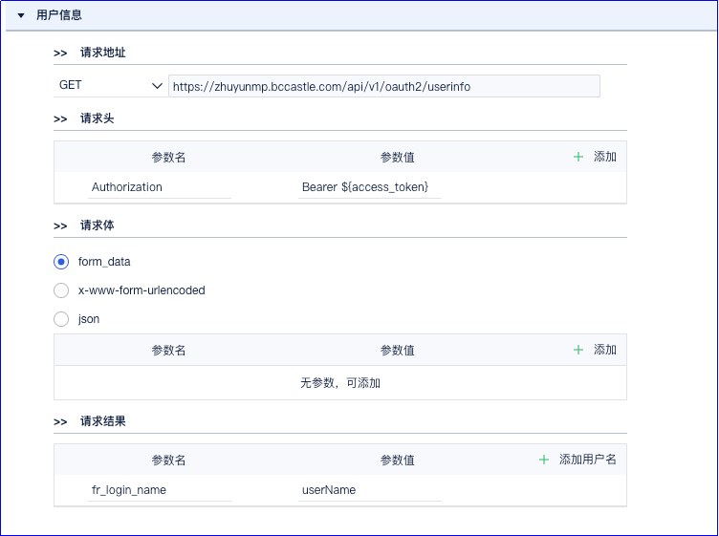Click the >> icon beside 请求头
This screenshot has height=536, width=719.
coord(60,119)
